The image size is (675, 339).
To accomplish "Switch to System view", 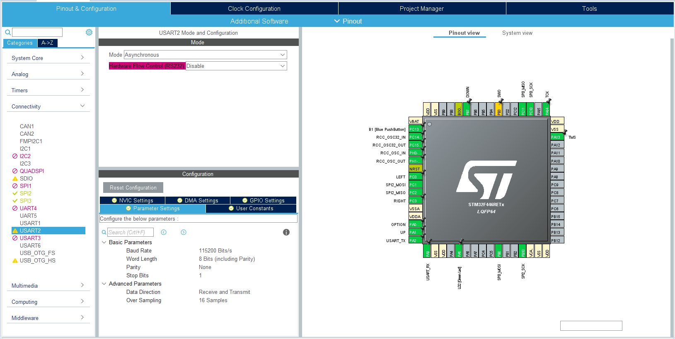I will point(517,33).
